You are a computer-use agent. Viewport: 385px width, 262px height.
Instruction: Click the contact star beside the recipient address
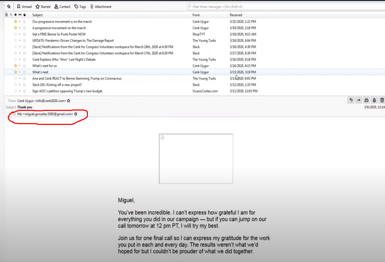coord(76,114)
